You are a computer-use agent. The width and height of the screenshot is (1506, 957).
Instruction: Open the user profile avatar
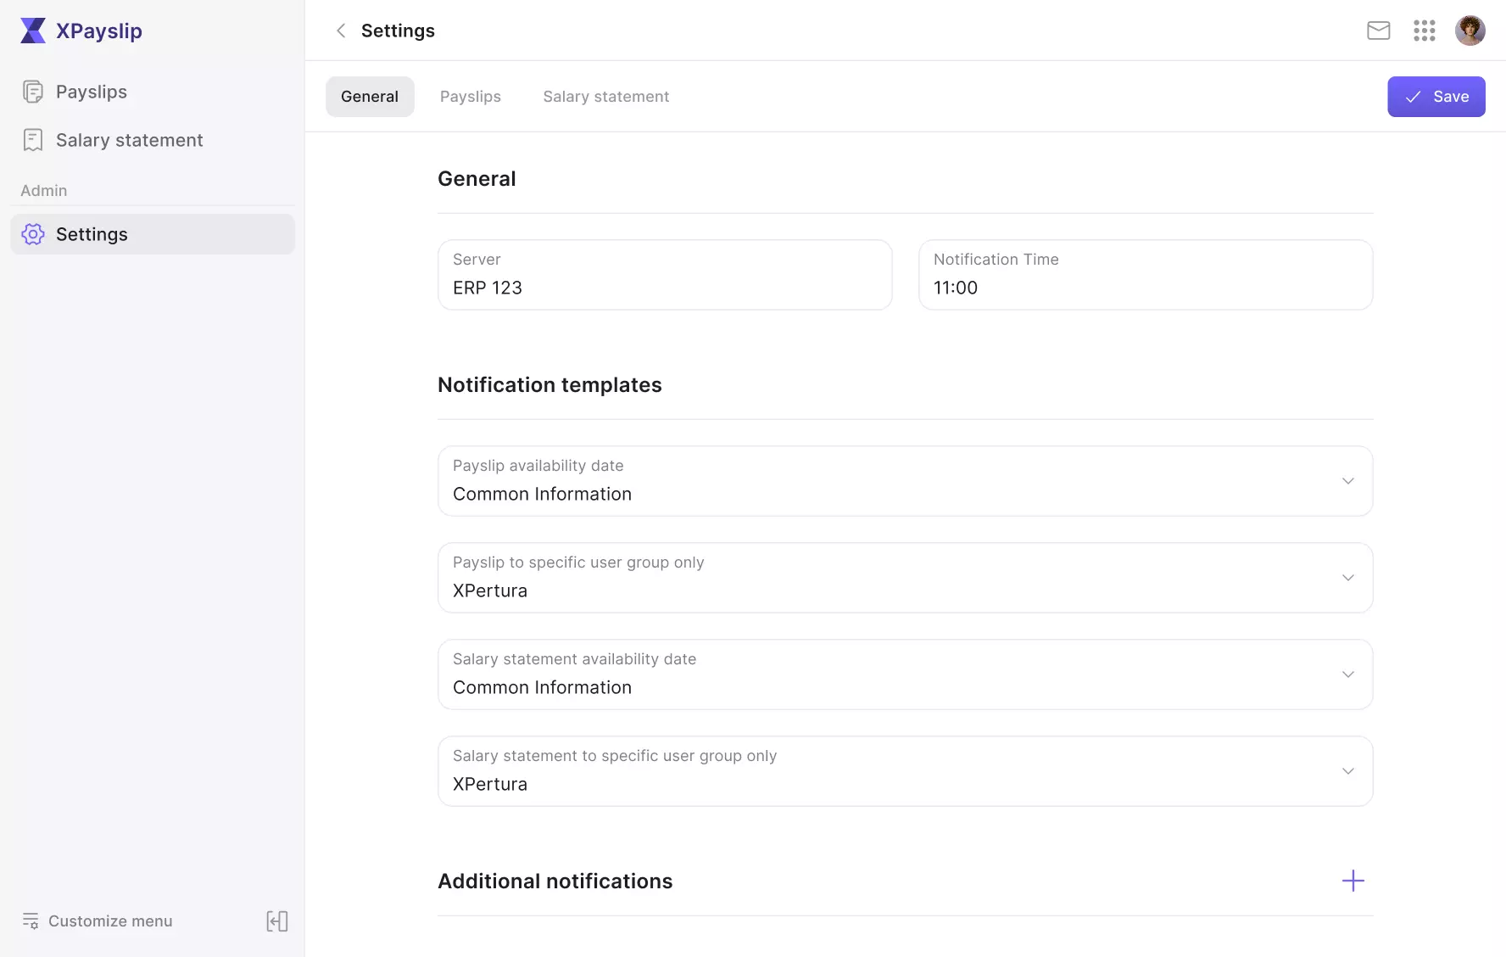tap(1470, 31)
